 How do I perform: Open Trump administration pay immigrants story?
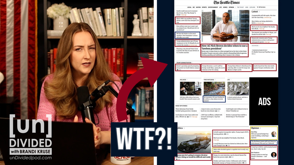[188, 43]
